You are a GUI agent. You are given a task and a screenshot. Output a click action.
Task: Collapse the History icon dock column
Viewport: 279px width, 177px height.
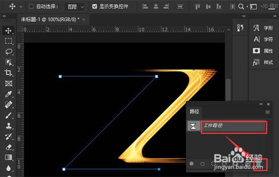pos(244,16)
